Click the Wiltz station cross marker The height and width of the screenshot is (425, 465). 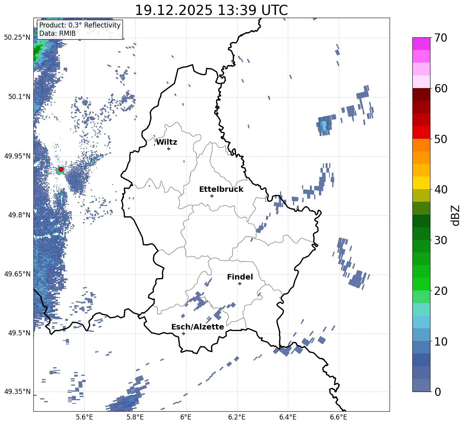pyautogui.click(x=169, y=149)
